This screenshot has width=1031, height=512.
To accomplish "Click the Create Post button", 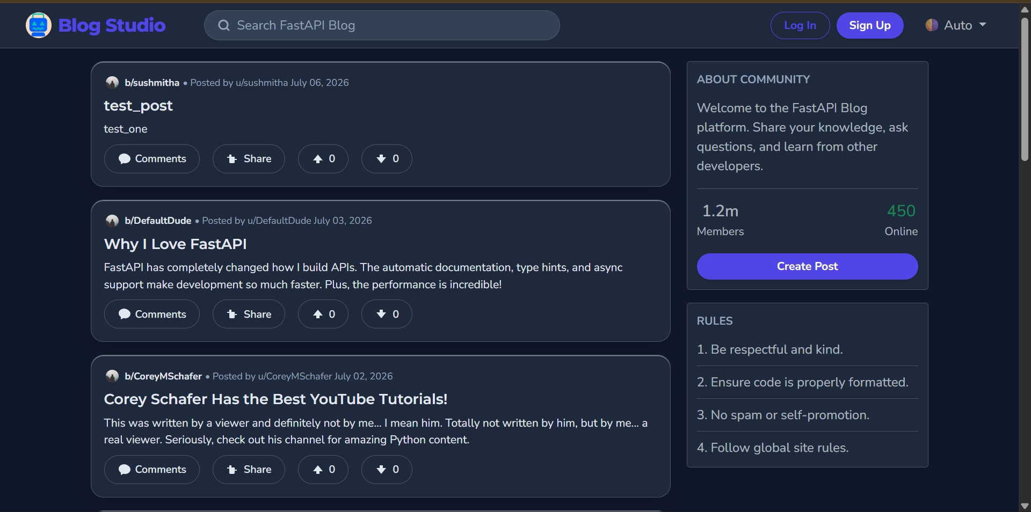I will [807, 266].
